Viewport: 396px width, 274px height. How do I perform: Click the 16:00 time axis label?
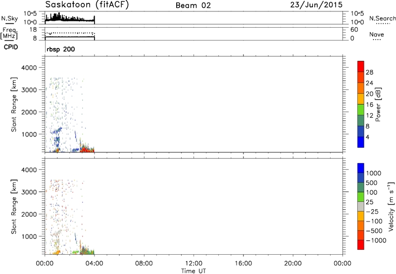243,264
